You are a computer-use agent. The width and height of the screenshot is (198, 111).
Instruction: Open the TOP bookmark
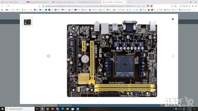(24, 10)
